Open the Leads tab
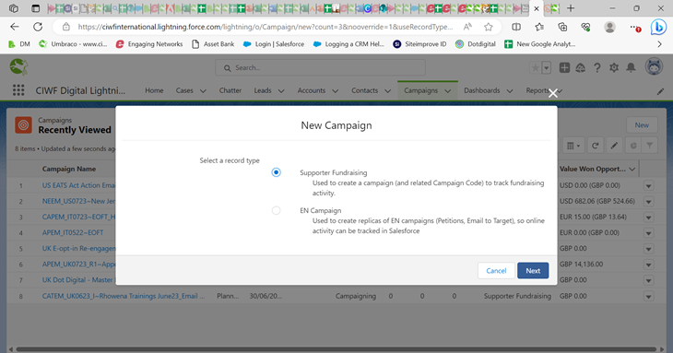Image resolution: width=673 pixels, height=353 pixels. point(262,90)
